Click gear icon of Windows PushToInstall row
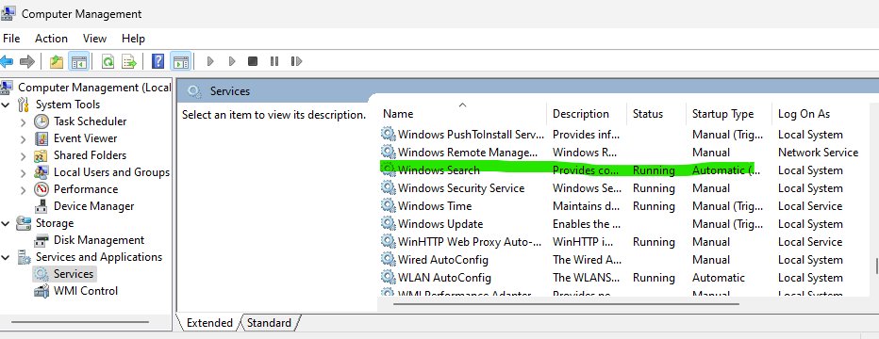879x339 pixels. (388, 135)
